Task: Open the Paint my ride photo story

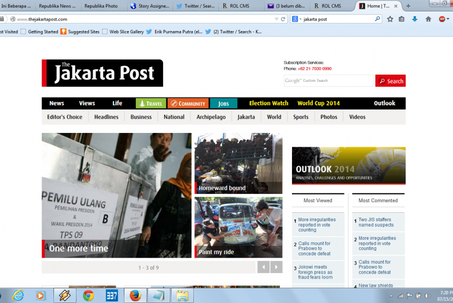Action: [239, 227]
